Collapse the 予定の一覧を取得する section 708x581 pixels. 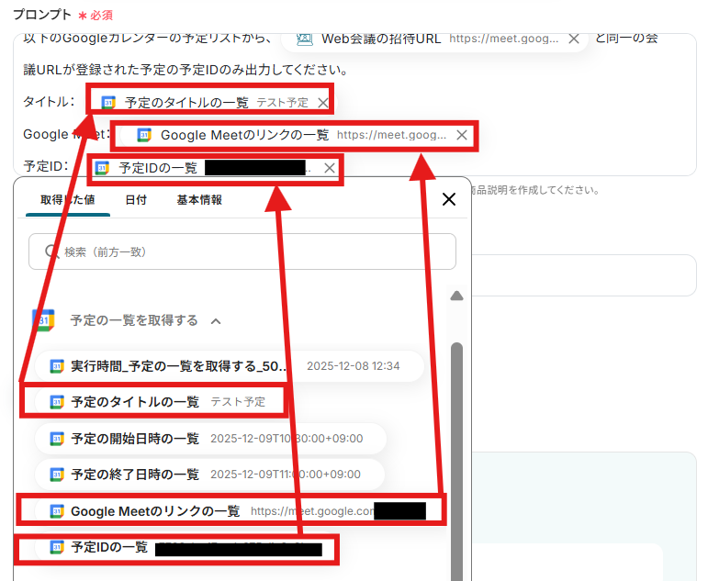click(x=216, y=321)
